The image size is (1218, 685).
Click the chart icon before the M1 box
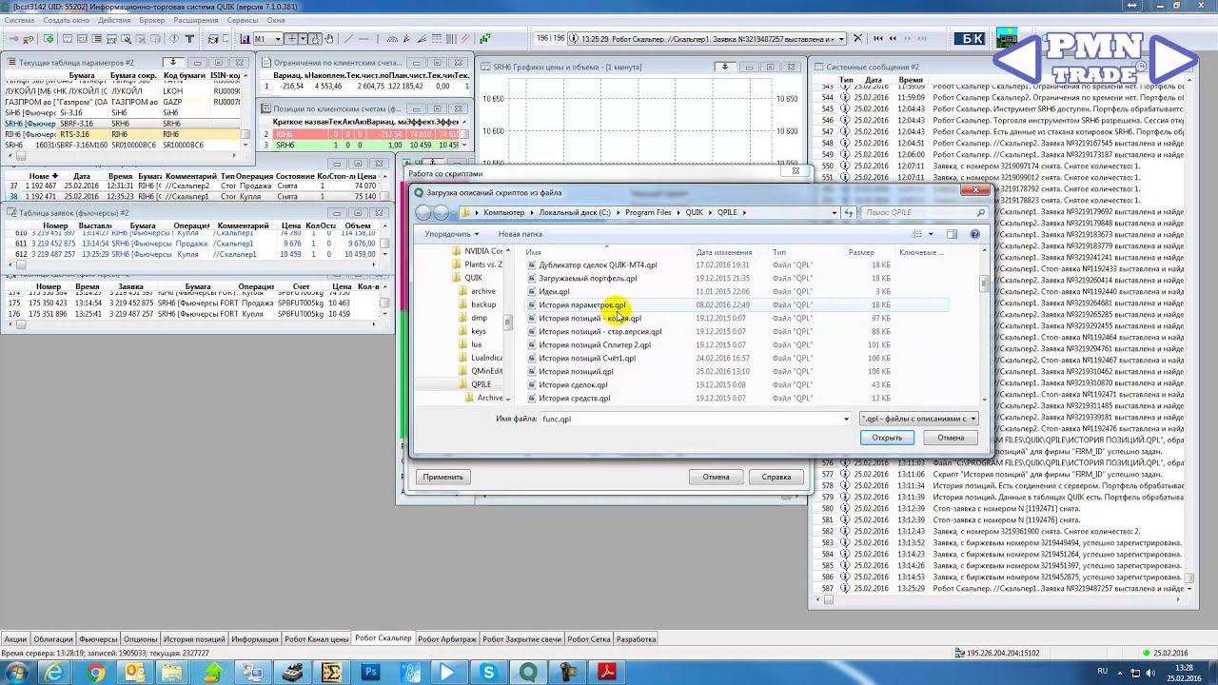click(245, 39)
